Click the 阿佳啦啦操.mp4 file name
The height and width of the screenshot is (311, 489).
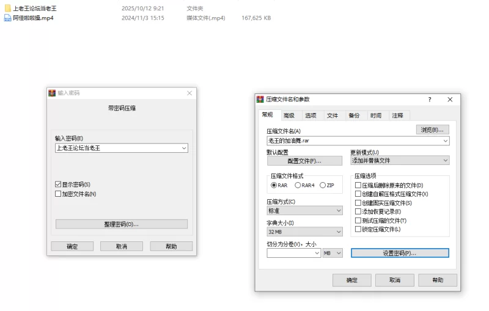34,18
